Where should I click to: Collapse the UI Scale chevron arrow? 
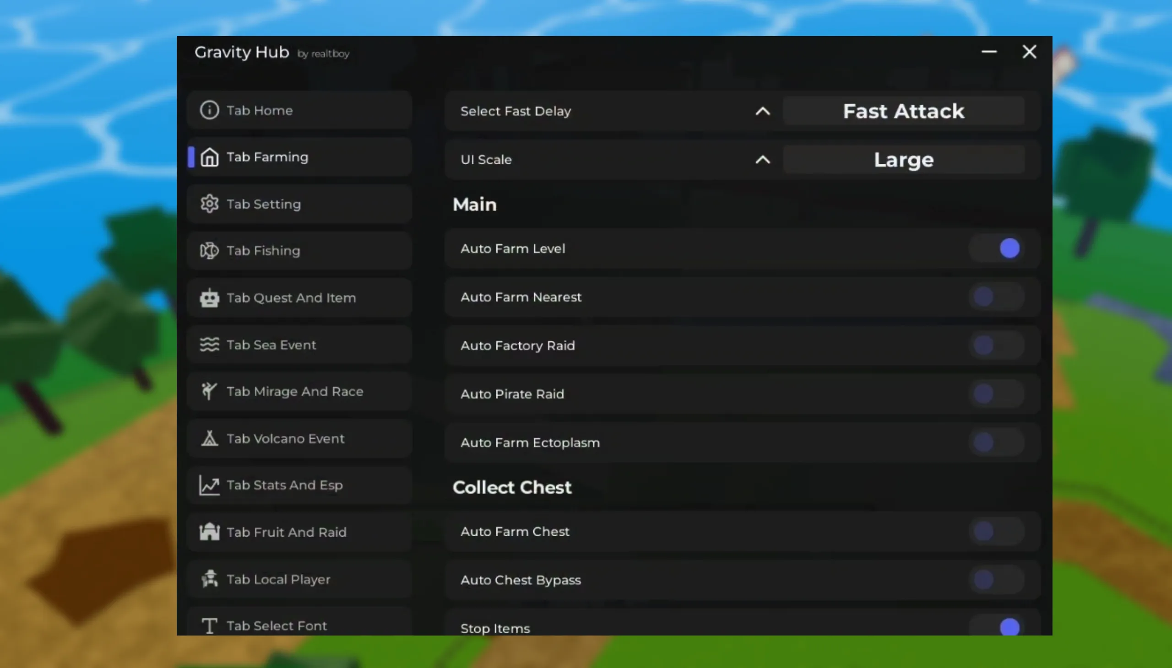pos(763,160)
